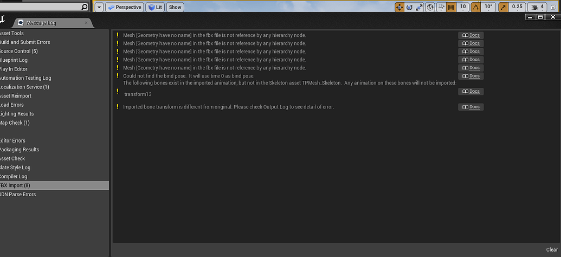The image size is (561, 257).
Task: Select the Message Log tab
Action: click(50, 23)
